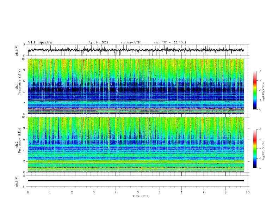Click the "ch.3(V)" axis label
Viewport: 279px width, 216px height.
(17, 181)
